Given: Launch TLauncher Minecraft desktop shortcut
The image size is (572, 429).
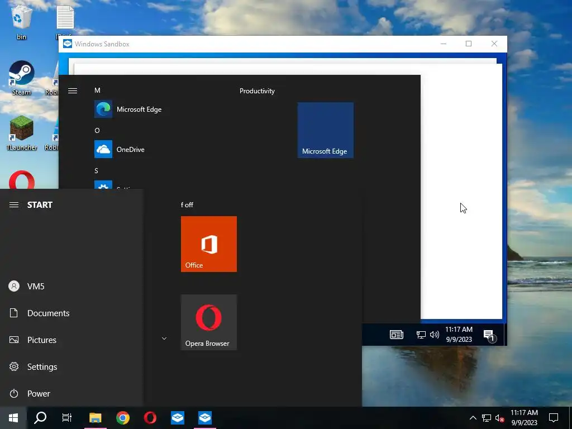Looking at the screenshot, I should (22, 133).
